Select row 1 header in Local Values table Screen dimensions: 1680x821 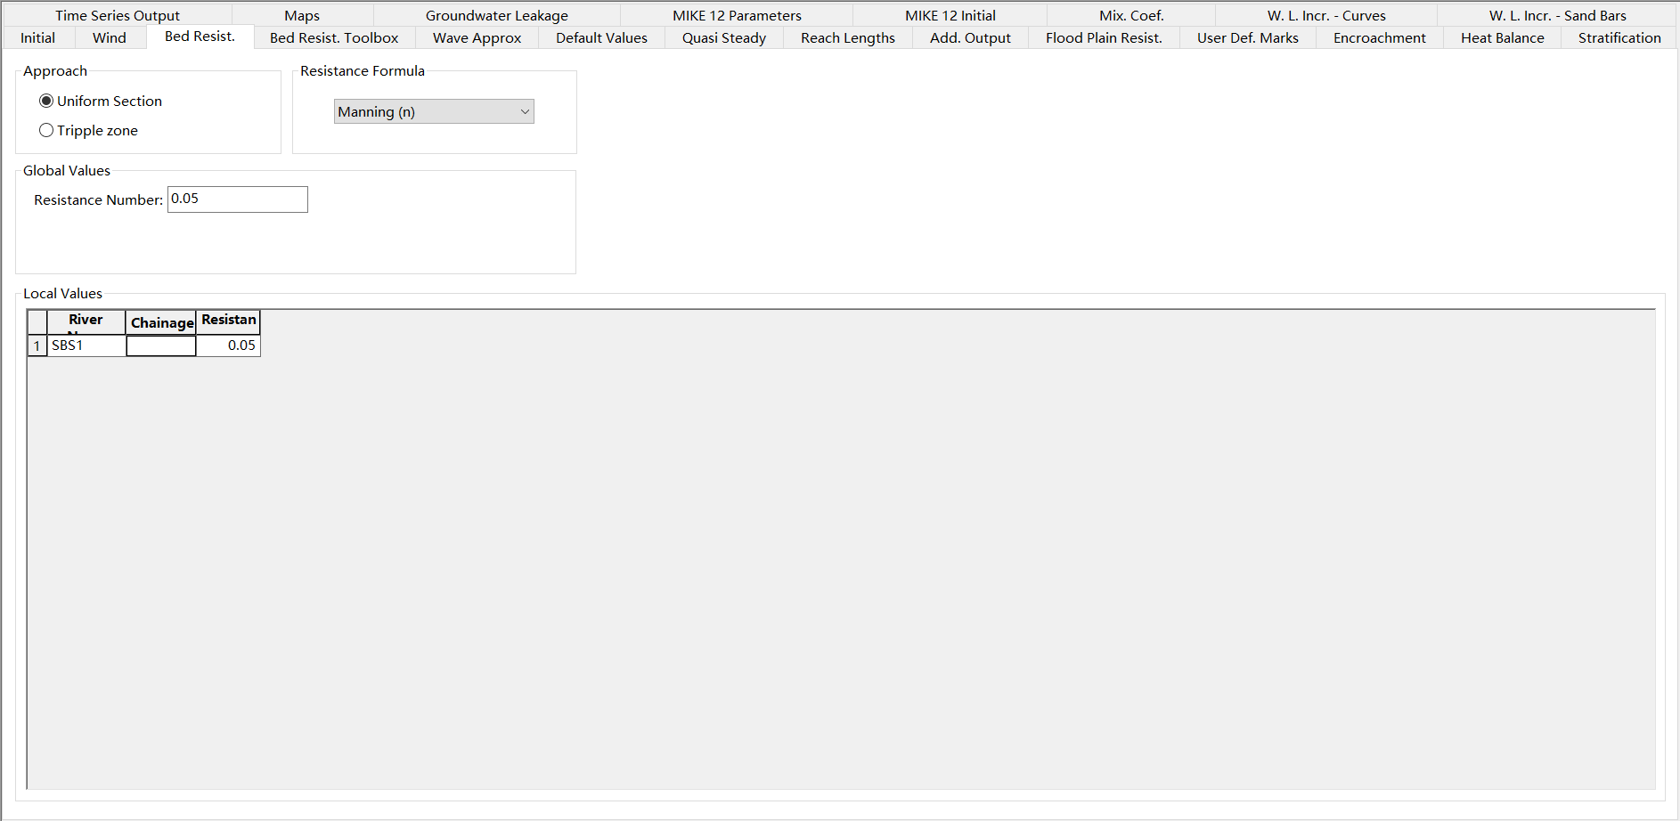pyautogui.click(x=37, y=346)
